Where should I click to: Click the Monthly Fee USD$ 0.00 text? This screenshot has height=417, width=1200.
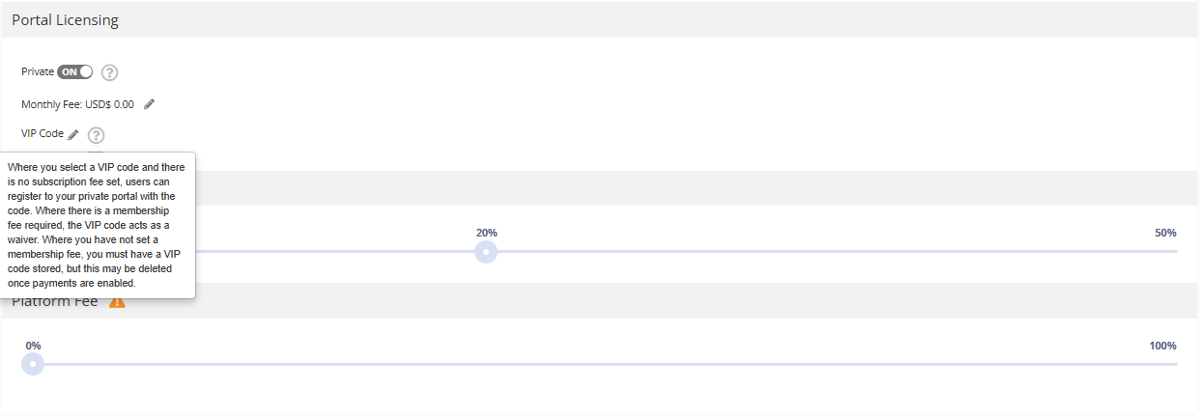pos(77,104)
